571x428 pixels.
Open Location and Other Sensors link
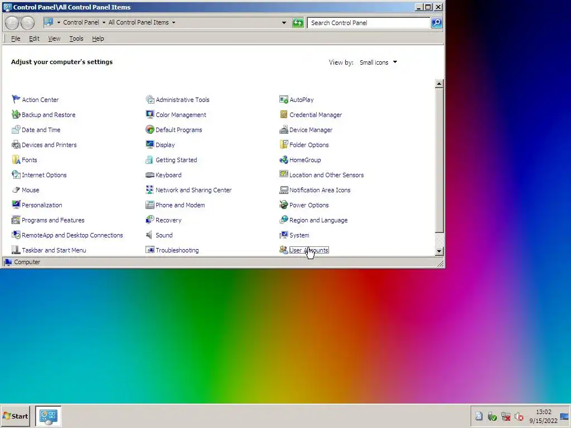(326, 175)
